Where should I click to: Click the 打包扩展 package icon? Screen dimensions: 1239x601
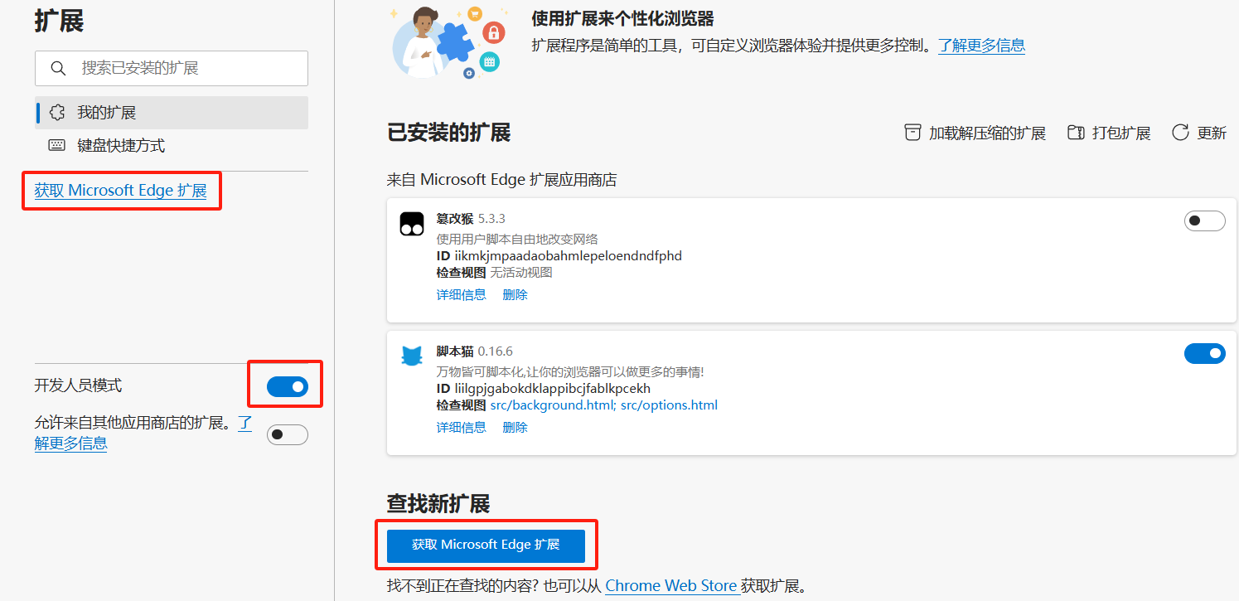point(1076,133)
